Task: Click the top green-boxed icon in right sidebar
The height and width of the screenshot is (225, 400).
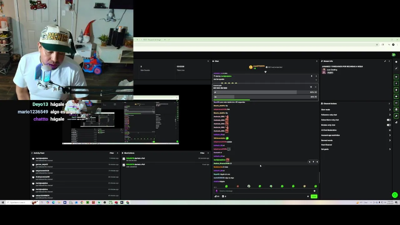Action: coord(396,77)
